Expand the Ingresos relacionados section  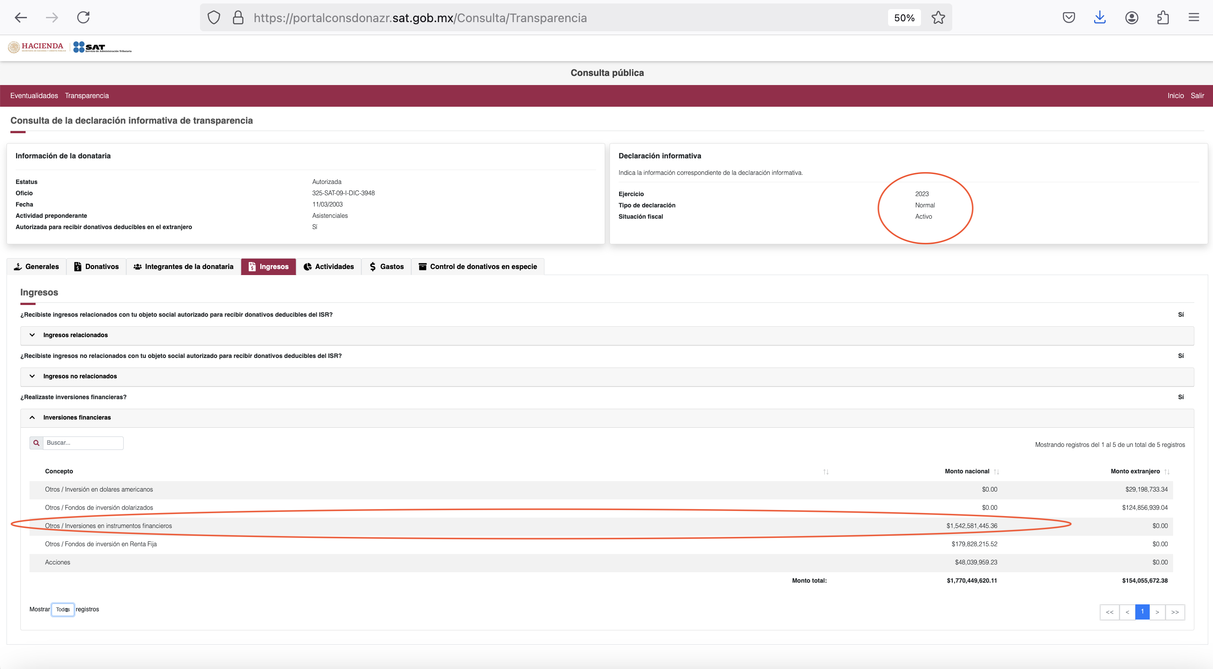(75, 335)
